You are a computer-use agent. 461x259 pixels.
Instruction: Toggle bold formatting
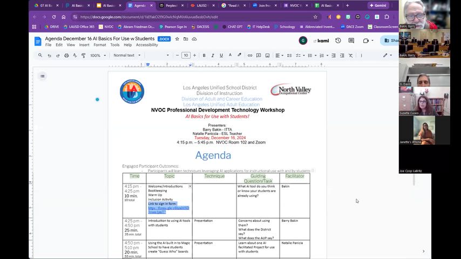(204, 55)
